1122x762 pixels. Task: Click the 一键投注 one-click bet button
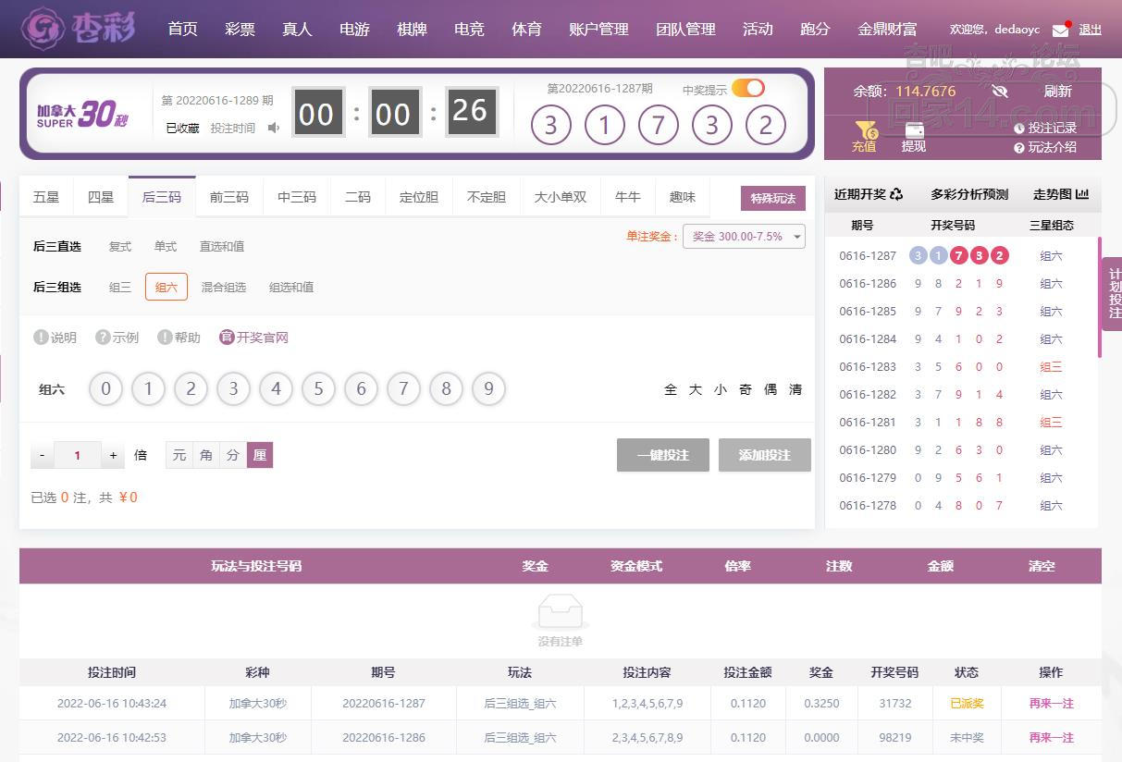click(663, 455)
